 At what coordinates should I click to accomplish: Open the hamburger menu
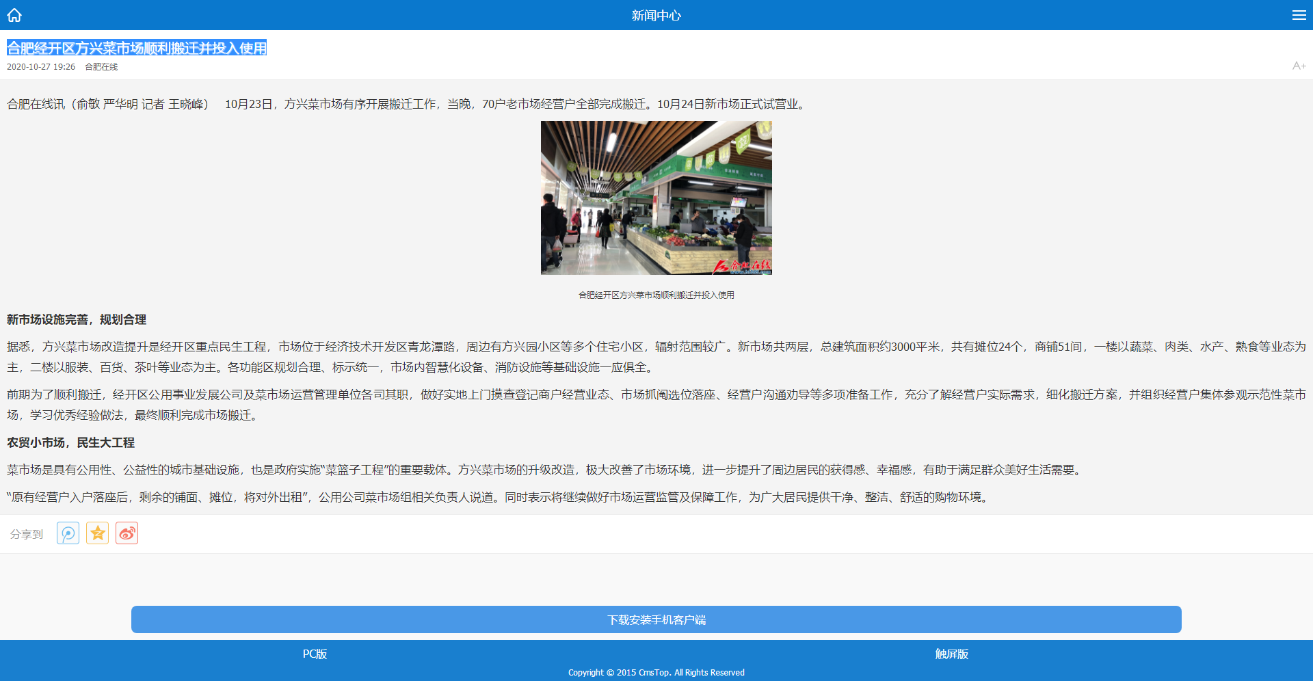tap(1299, 15)
